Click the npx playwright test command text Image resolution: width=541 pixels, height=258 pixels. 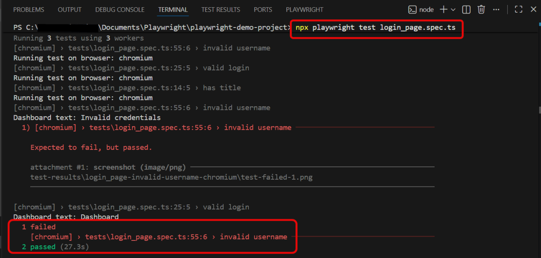375,28
